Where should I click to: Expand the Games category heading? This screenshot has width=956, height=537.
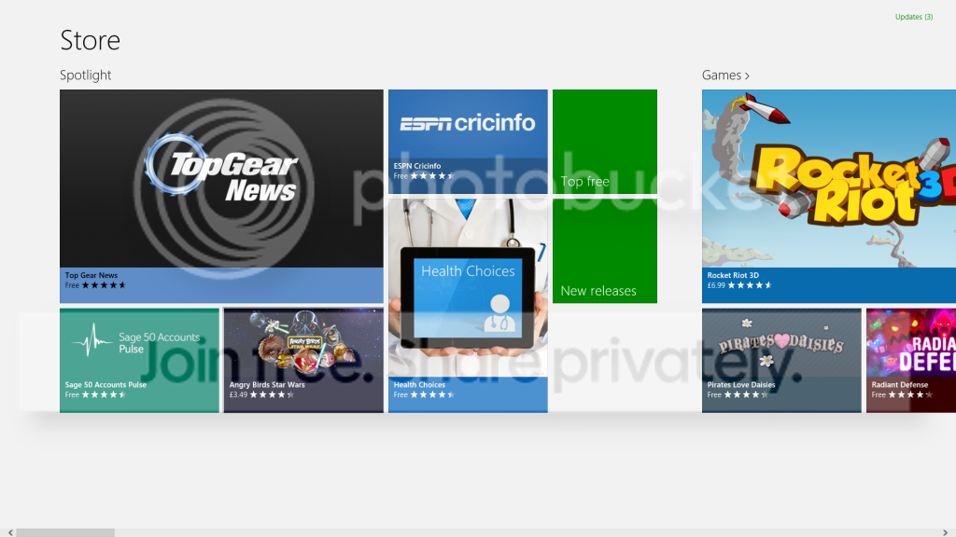click(x=725, y=75)
